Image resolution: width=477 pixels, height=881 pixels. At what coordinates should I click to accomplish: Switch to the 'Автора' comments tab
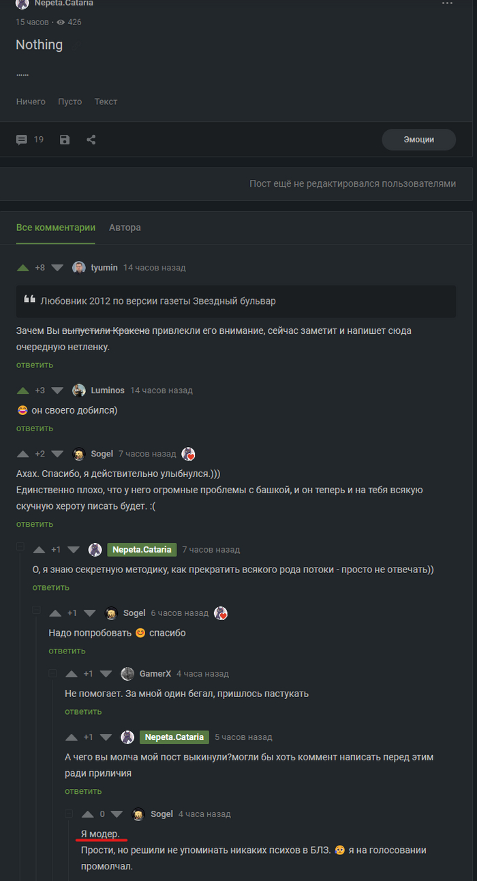125,228
